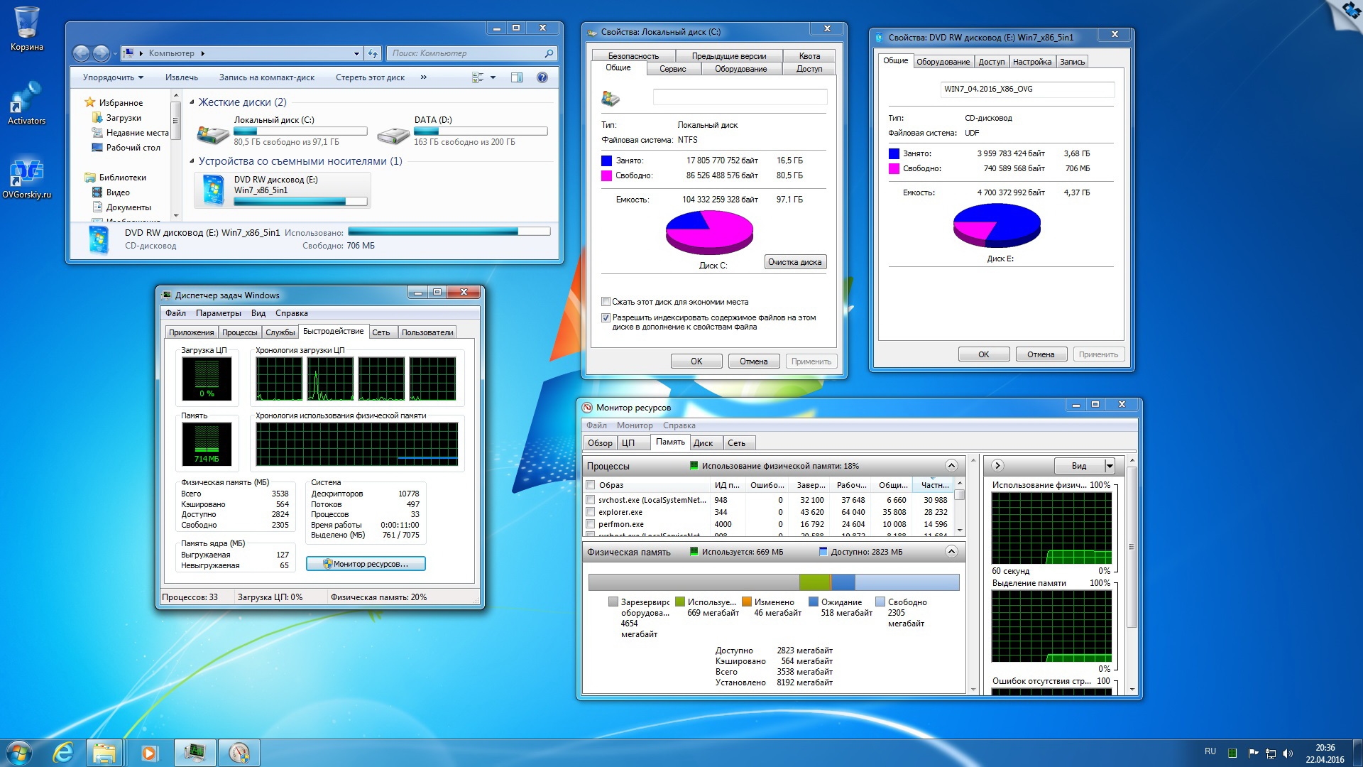Open the Recycle Bin desktop icon
The image size is (1363, 767).
[x=26, y=25]
